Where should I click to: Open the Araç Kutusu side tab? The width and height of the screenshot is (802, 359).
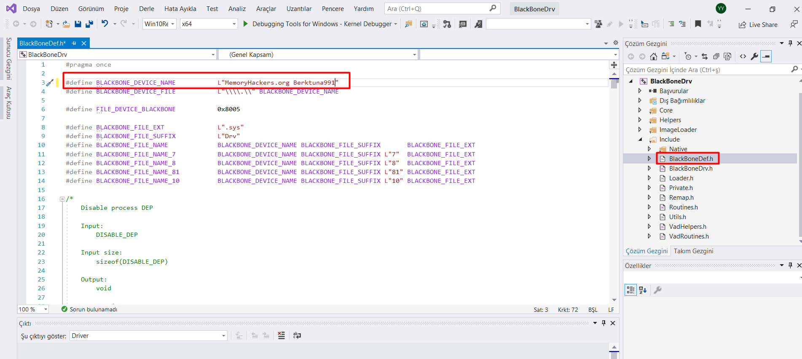(x=8, y=103)
